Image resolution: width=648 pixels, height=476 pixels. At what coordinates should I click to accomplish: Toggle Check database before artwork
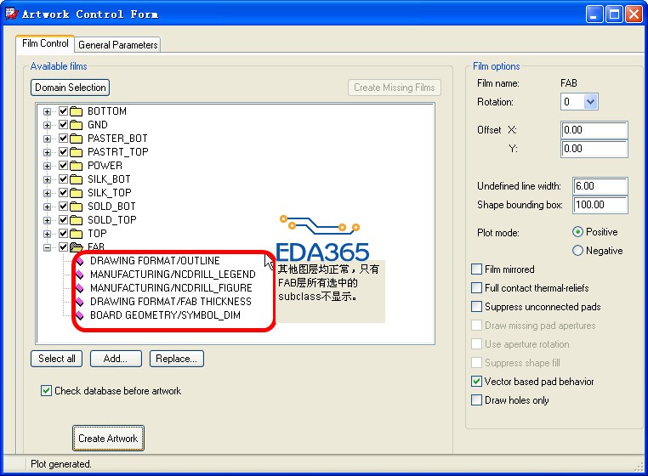(46, 391)
